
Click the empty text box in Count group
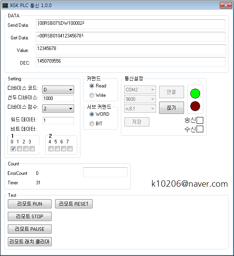[105, 172]
